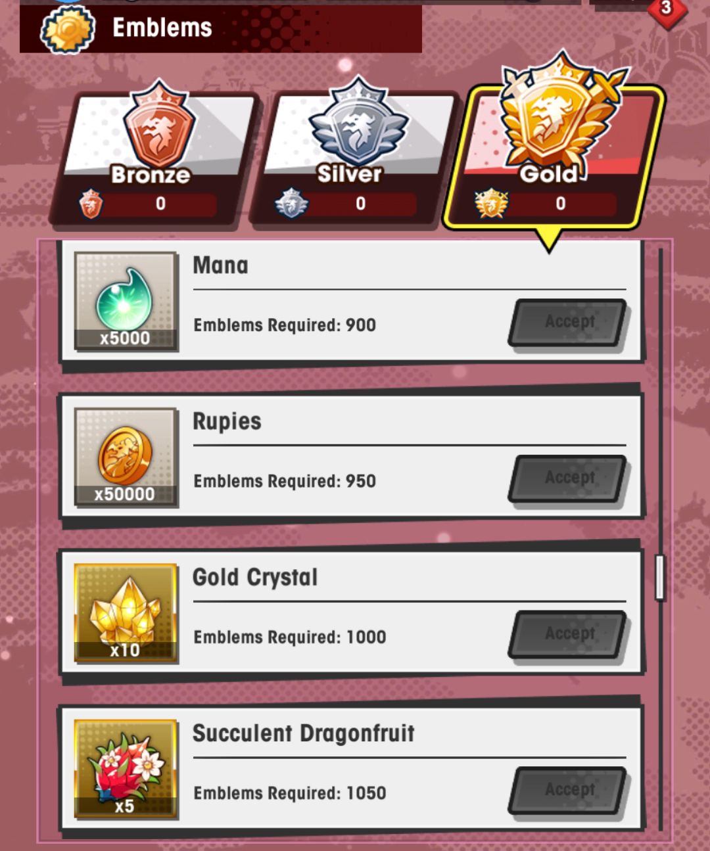Select the Mana x5000 reward icon
Image resolution: width=710 pixels, height=851 pixels.
click(x=126, y=301)
